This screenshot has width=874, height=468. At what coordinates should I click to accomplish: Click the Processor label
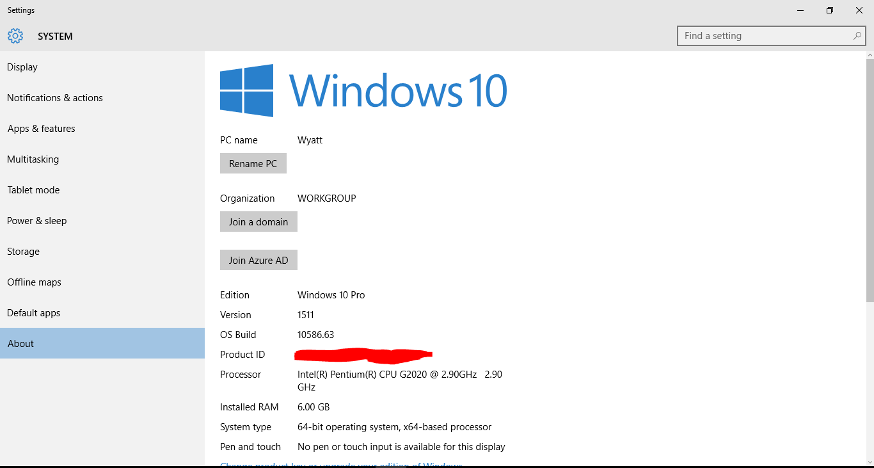pos(241,375)
